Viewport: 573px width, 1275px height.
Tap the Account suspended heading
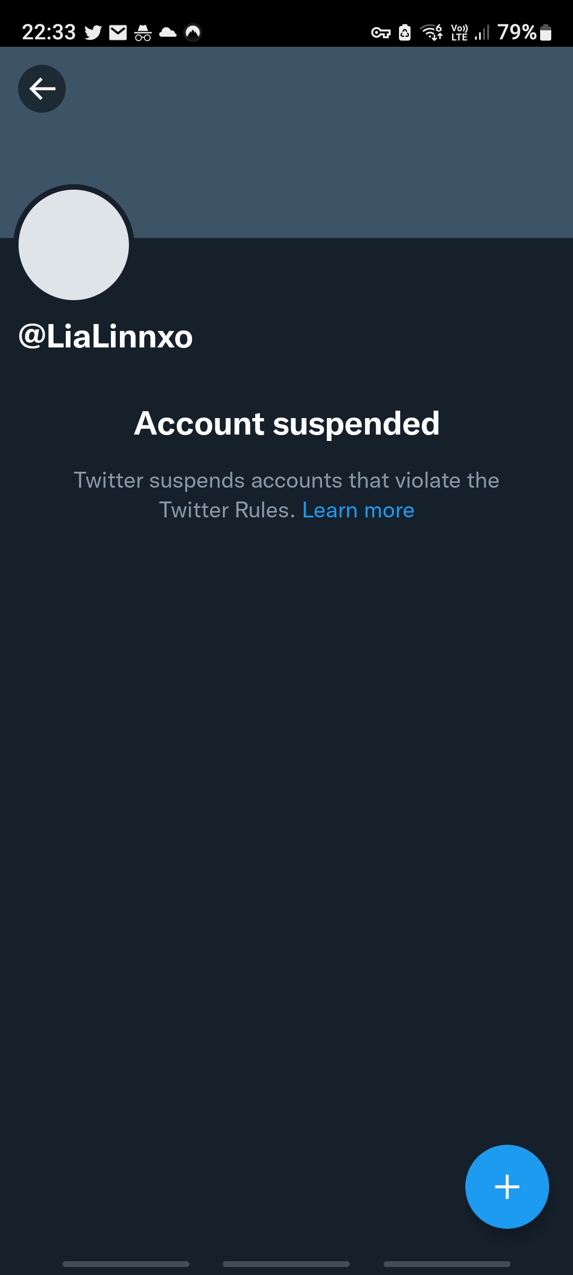click(x=286, y=423)
